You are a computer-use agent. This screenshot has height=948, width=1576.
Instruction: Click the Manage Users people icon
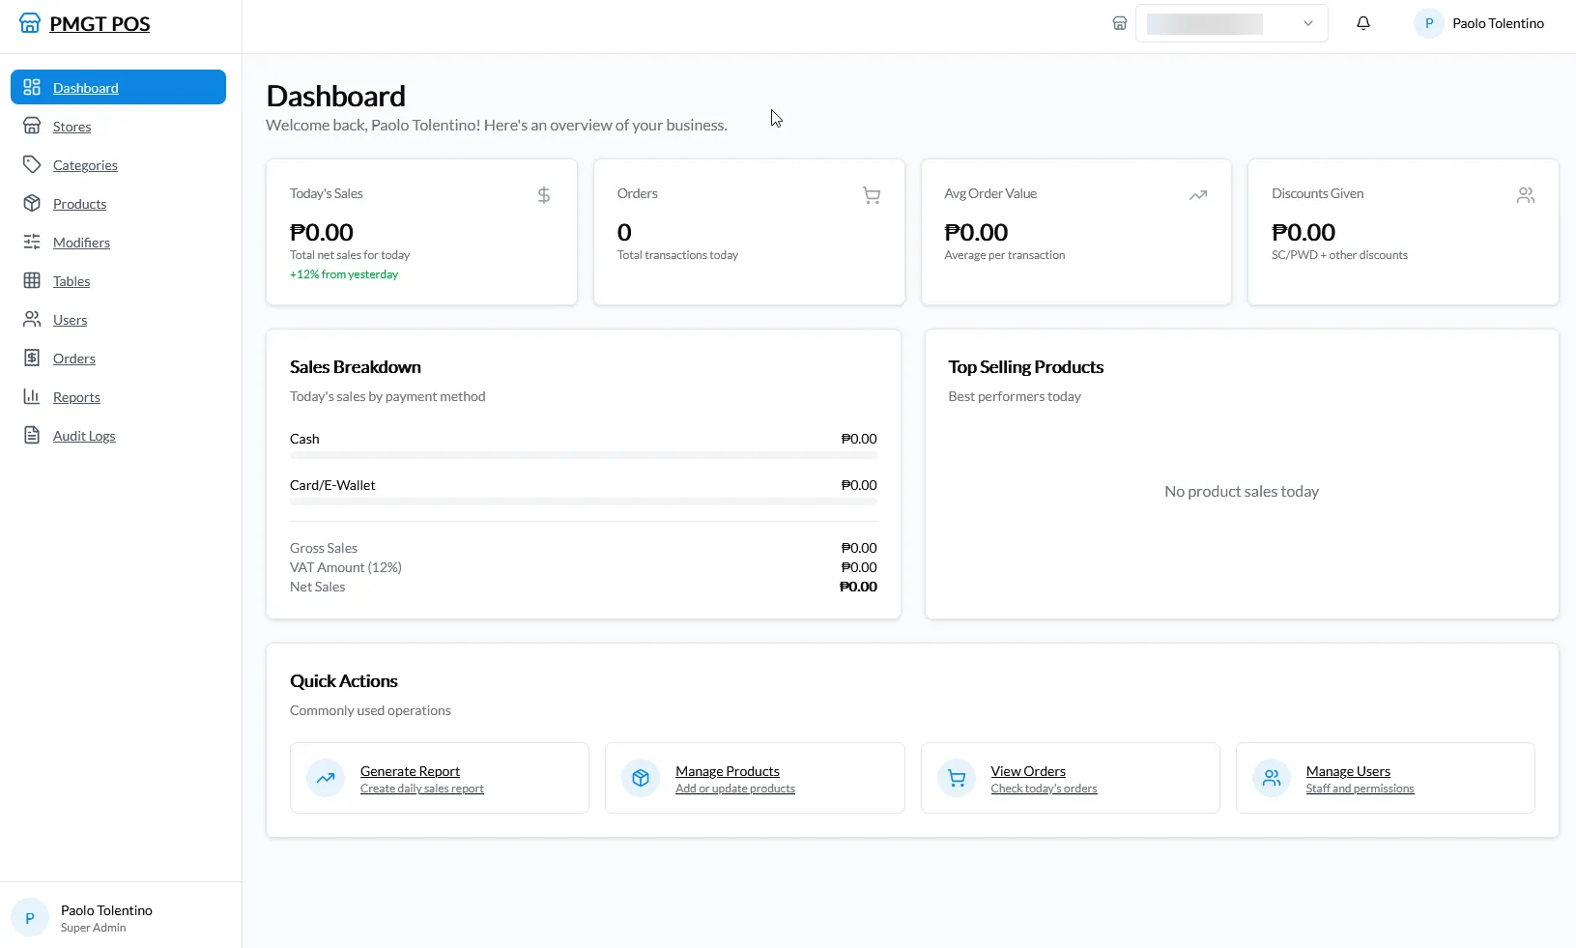tap(1272, 778)
